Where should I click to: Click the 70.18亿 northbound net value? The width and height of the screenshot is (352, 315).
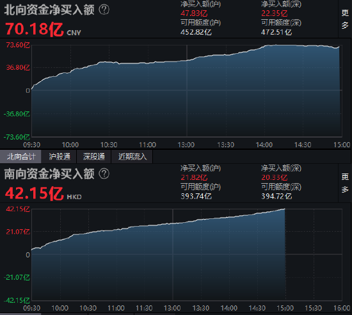pos(35,29)
